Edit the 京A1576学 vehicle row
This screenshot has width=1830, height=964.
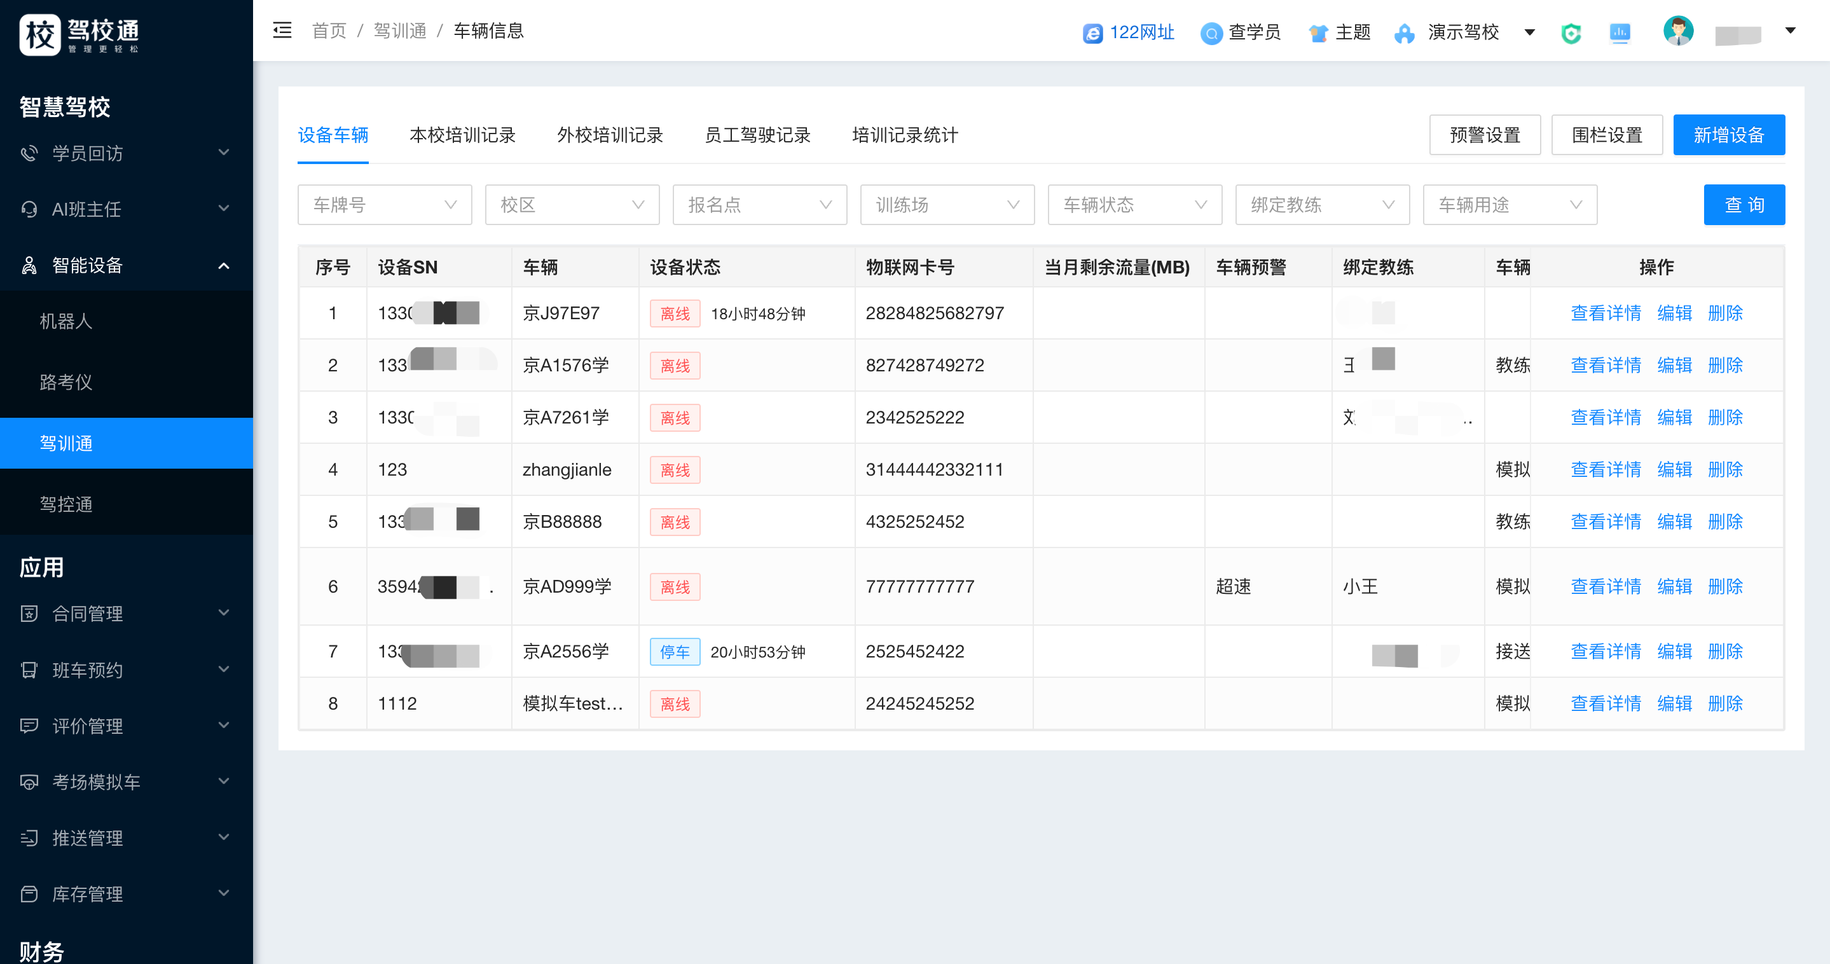(x=1674, y=365)
